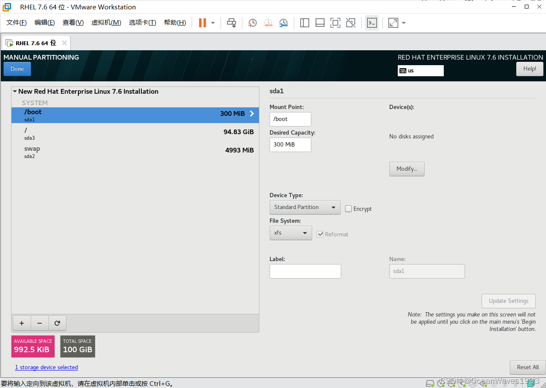Close the RHEL 7.6 64 位 tab
Image resolution: width=546 pixels, height=388 pixels.
64,43
